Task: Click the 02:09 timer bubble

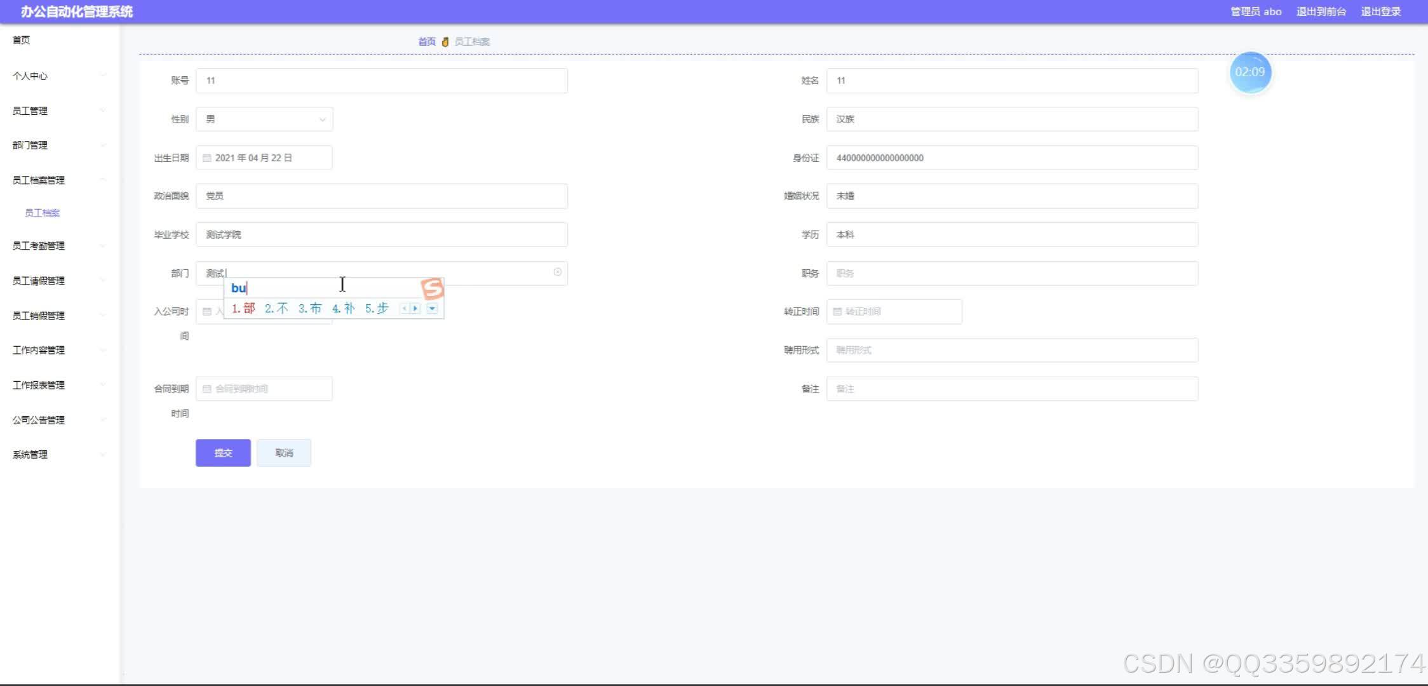Action: click(1250, 72)
